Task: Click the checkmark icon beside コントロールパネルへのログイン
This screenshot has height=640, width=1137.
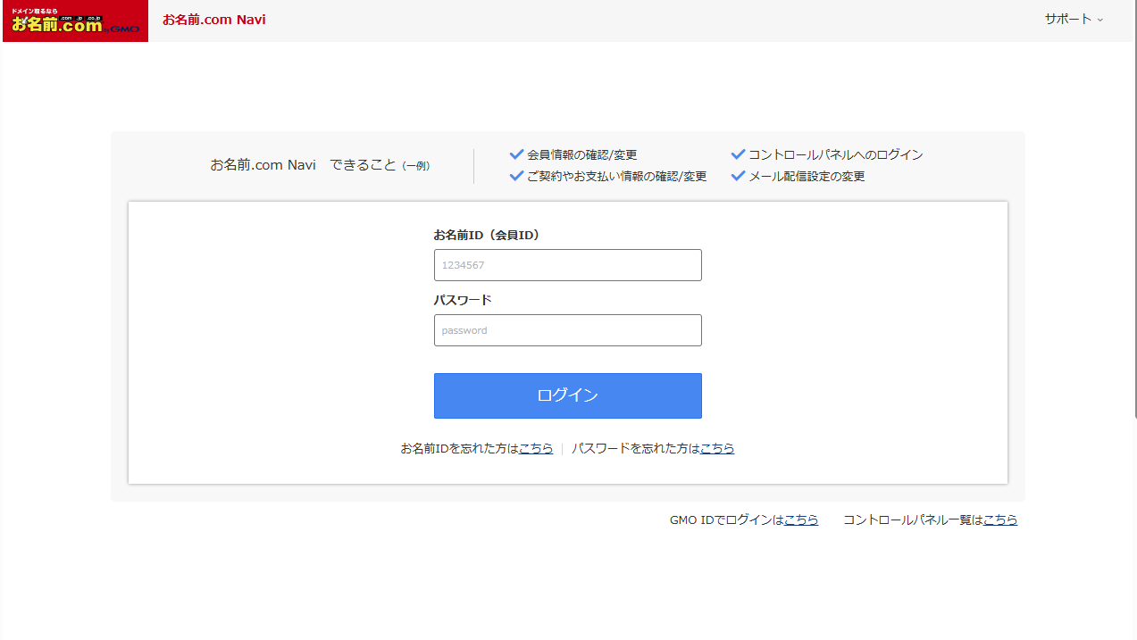Action: click(x=738, y=154)
